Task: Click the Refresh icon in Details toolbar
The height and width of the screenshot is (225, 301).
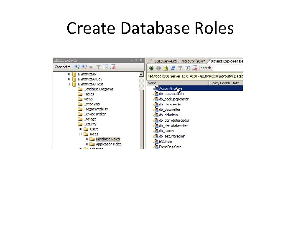Action: pyautogui.click(x=187, y=68)
